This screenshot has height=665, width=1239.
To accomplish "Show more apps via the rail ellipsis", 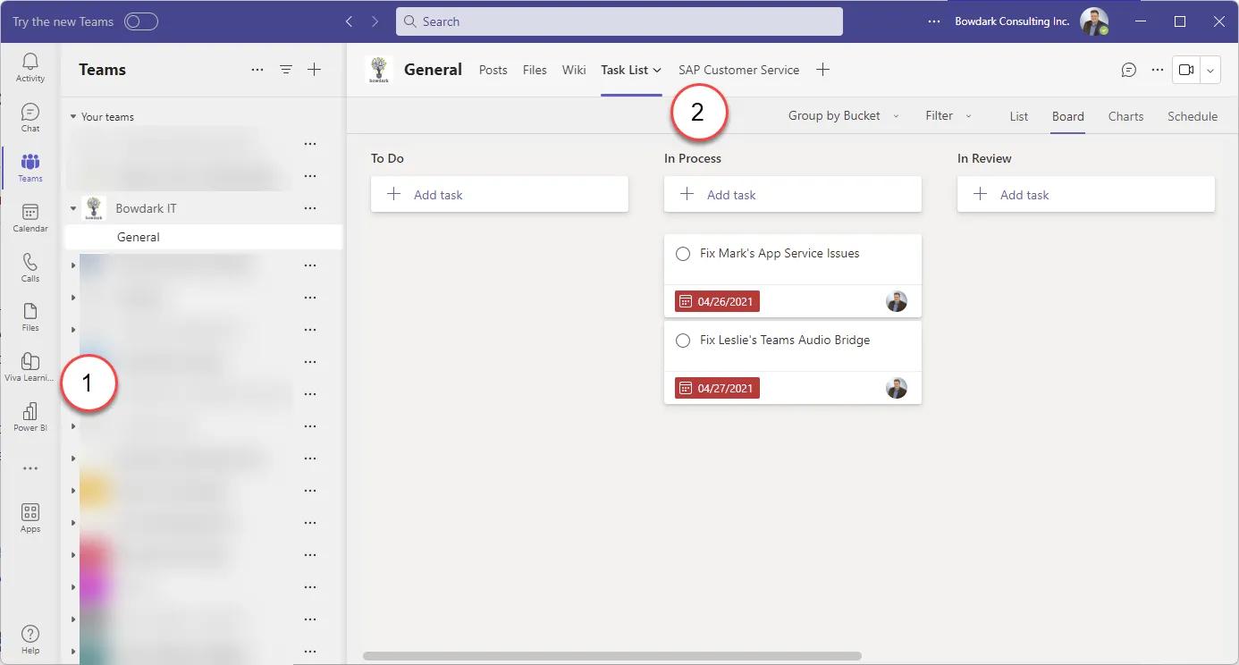I will coord(30,468).
